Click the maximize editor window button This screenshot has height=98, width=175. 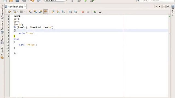click(x=168, y=7)
